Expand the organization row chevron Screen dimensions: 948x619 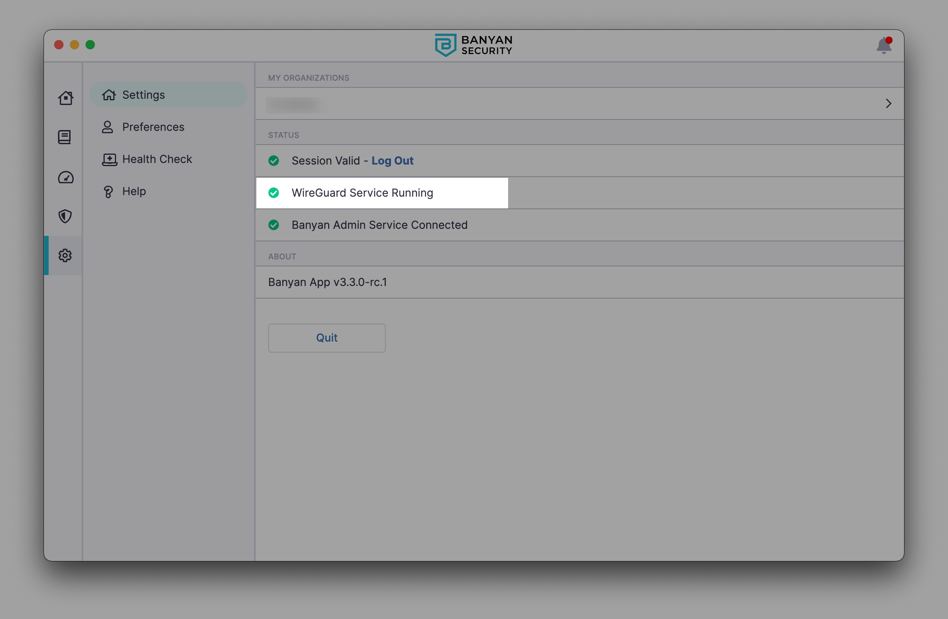888,104
